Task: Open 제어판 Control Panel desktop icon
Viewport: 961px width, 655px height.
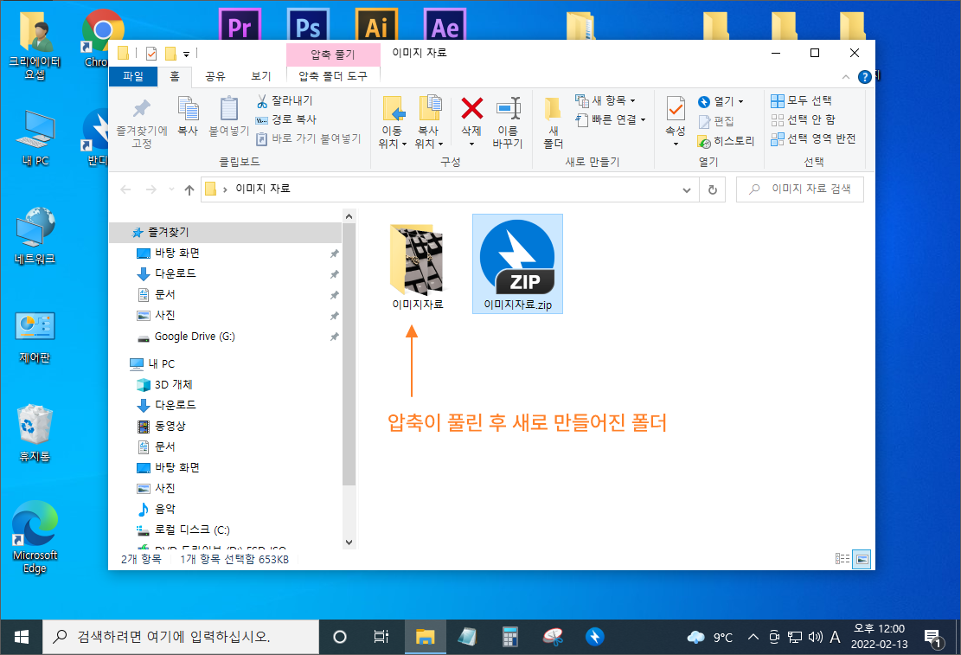Action: [35, 337]
